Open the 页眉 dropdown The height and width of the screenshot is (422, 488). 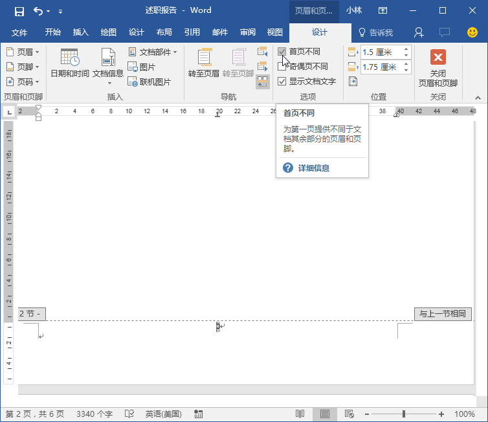click(x=23, y=52)
